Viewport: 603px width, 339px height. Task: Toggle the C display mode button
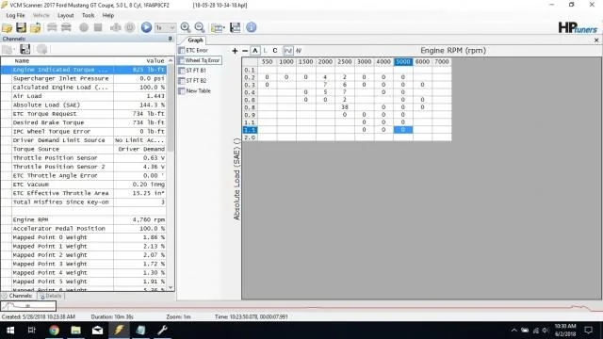click(274, 50)
